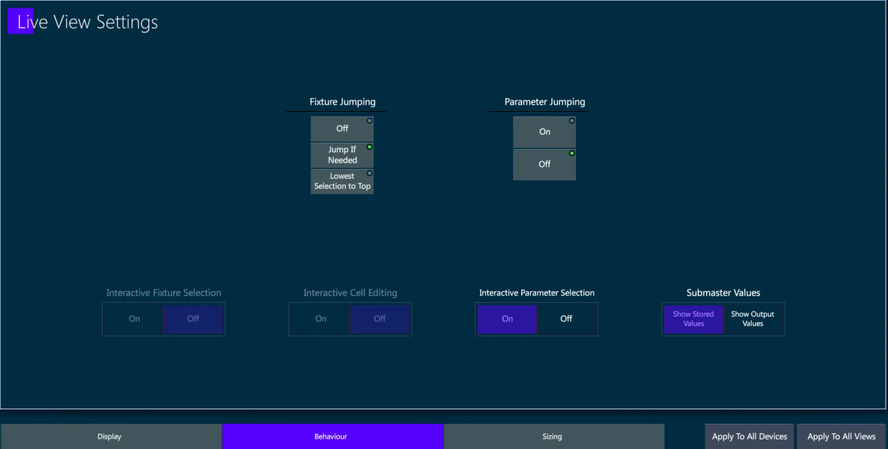
Task: Switch Interactive Cell Editing On
Action: (x=321, y=319)
